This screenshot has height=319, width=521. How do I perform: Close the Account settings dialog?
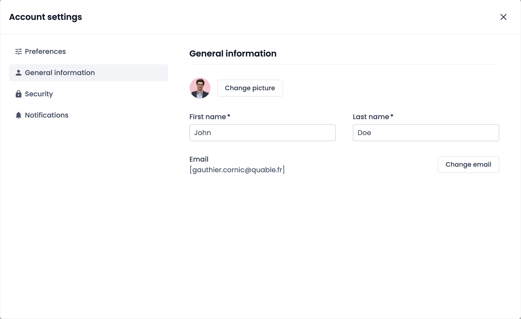pos(503,17)
